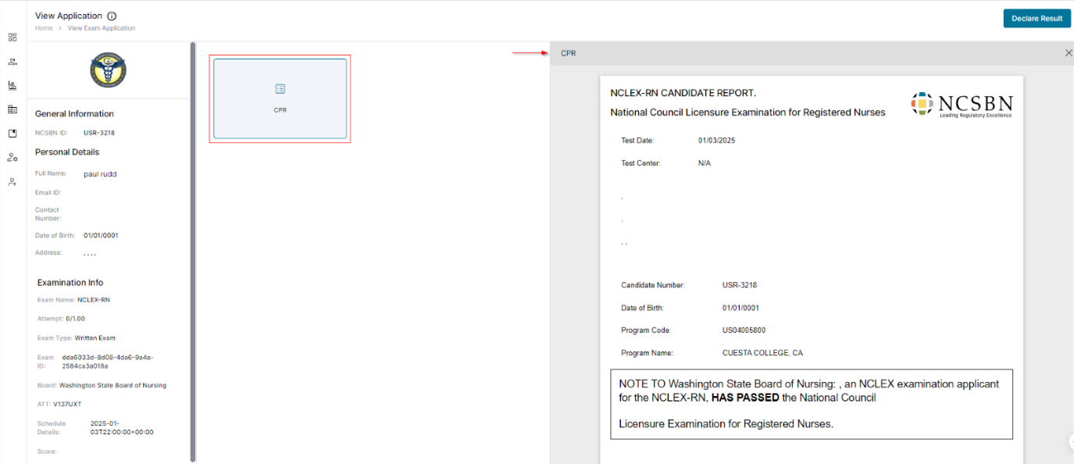Click Exam ID value dda6033d
Screen dimensions: 1074x464
point(108,362)
